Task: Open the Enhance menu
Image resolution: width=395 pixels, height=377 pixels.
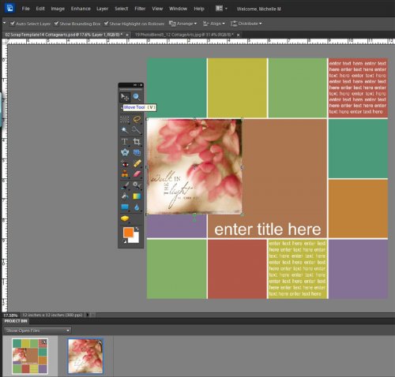Action: coord(81,9)
